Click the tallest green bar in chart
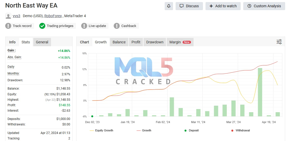Viewport: 288px width, 141px height. [x=260, y=92]
